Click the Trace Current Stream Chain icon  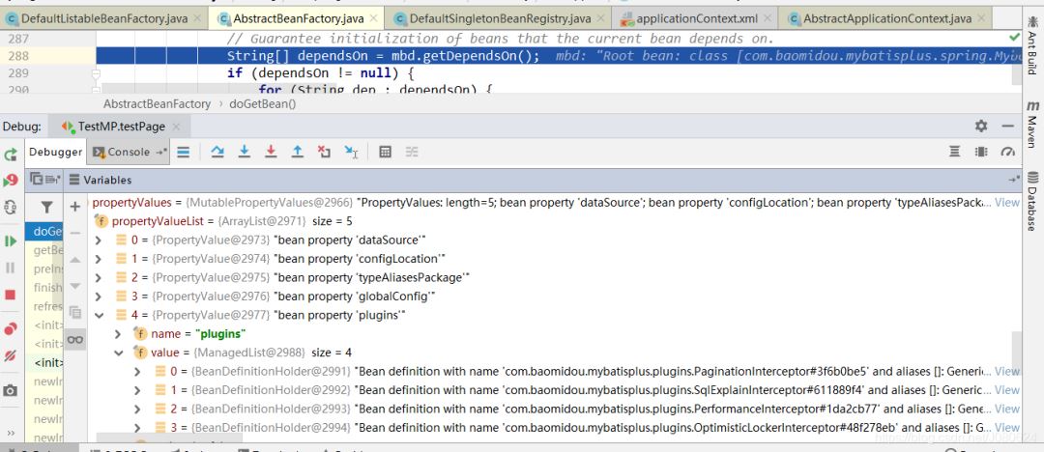click(x=412, y=152)
